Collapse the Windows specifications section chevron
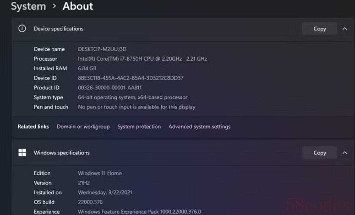The height and width of the screenshot is (215, 355). coord(345,153)
